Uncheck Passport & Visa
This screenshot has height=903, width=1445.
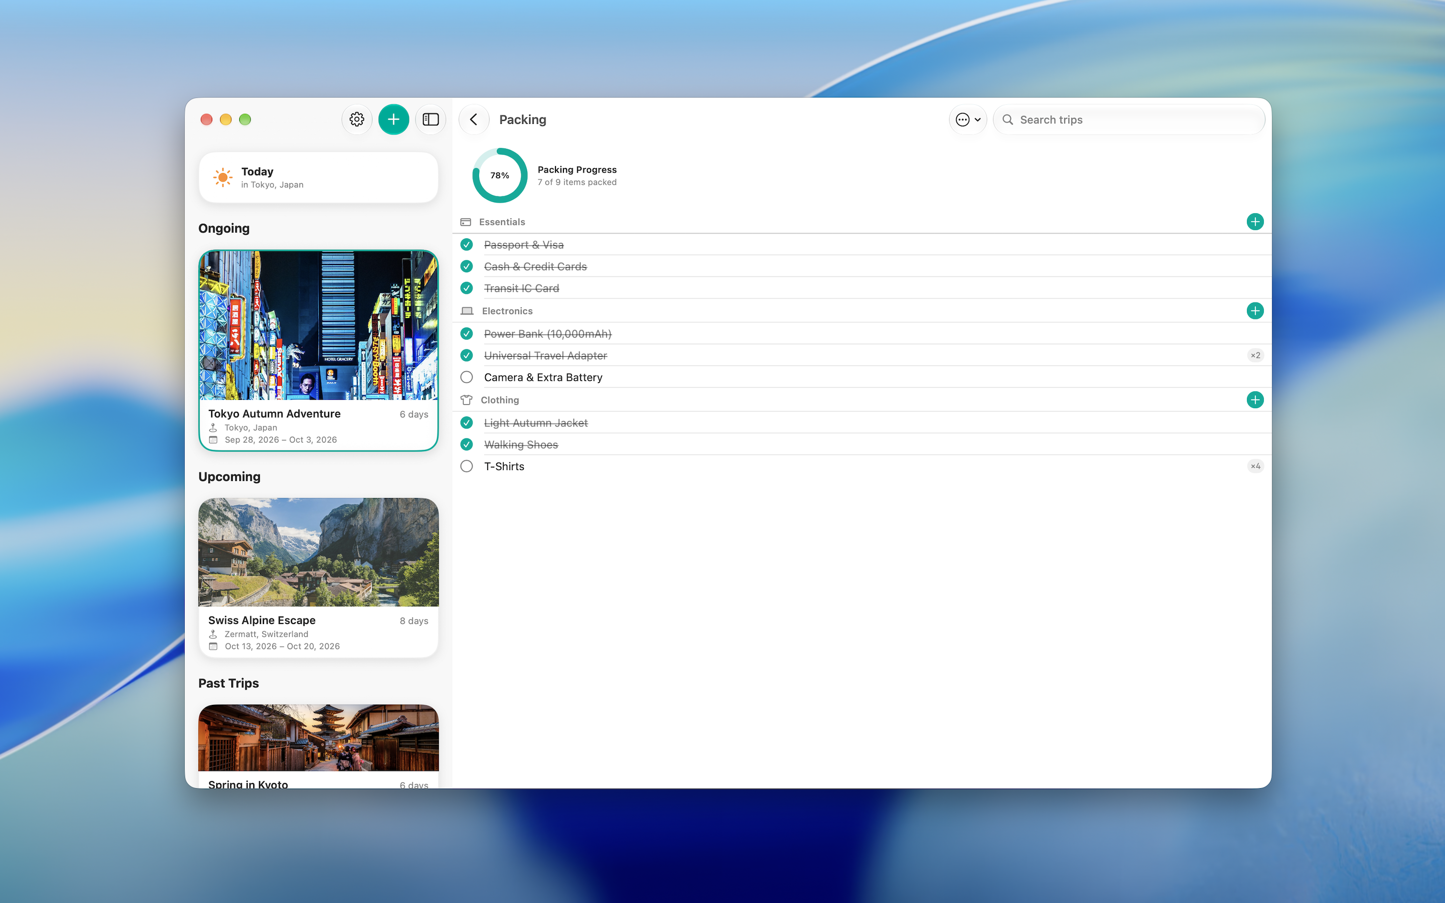point(467,245)
